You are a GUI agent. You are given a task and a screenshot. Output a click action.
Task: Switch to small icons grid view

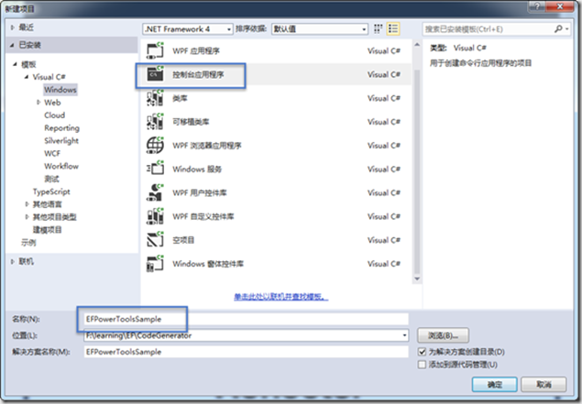point(378,29)
